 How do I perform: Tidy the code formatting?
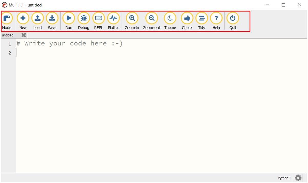coord(202,21)
